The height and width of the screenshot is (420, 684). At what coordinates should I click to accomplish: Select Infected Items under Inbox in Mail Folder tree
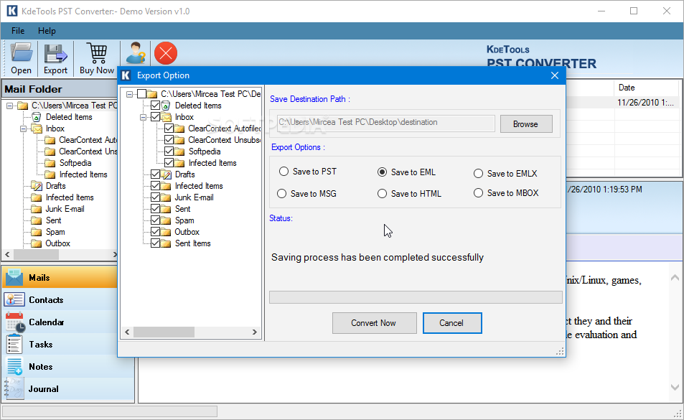[x=83, y=174]
